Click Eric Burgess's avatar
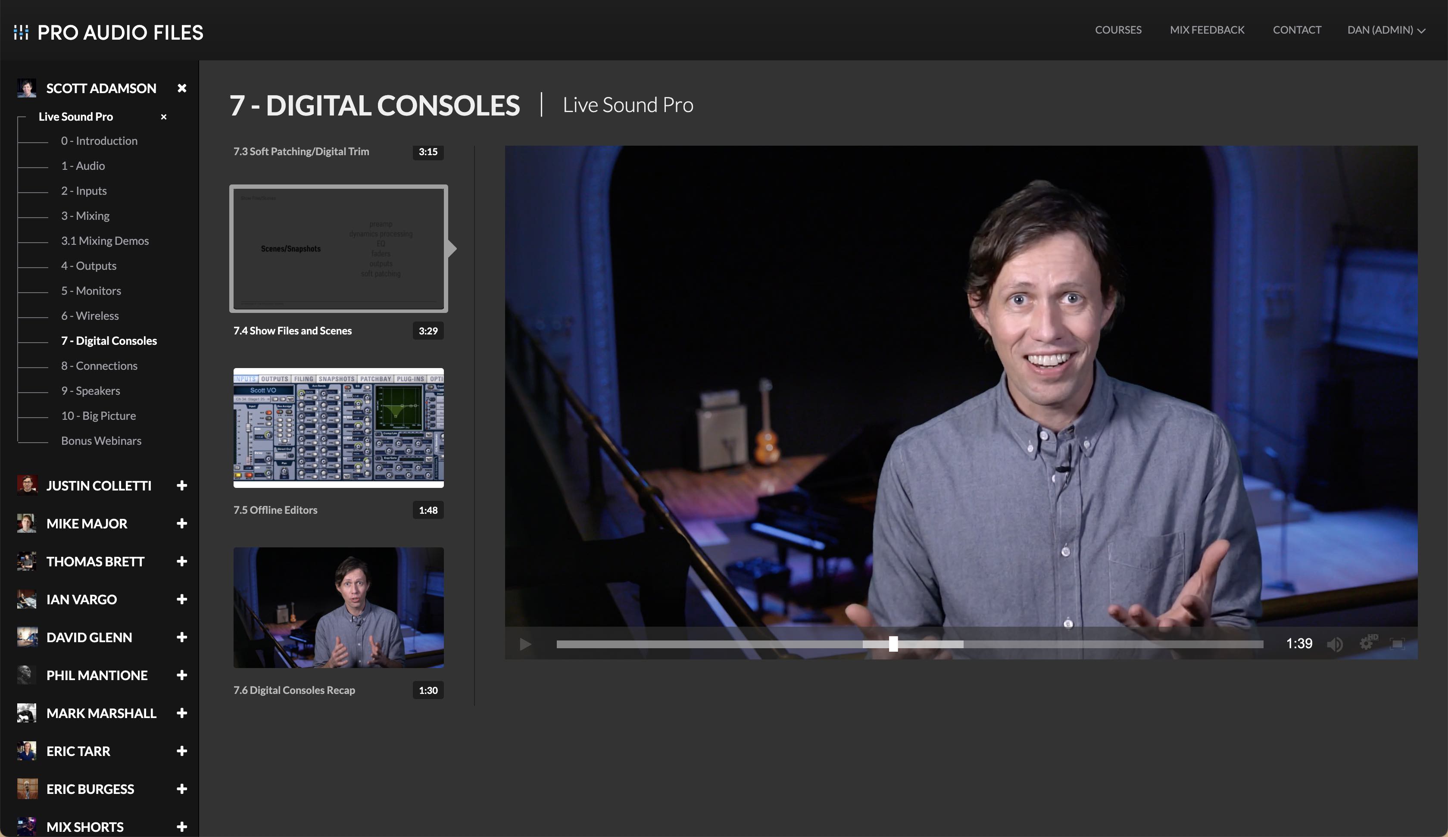Image resolution: width=1448 pixels, height=837 pixels. (x=26, y=789)
